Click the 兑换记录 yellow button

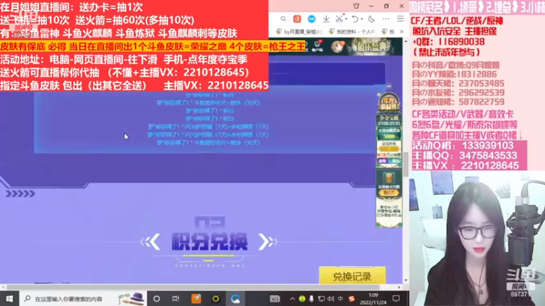pos(352,276)
